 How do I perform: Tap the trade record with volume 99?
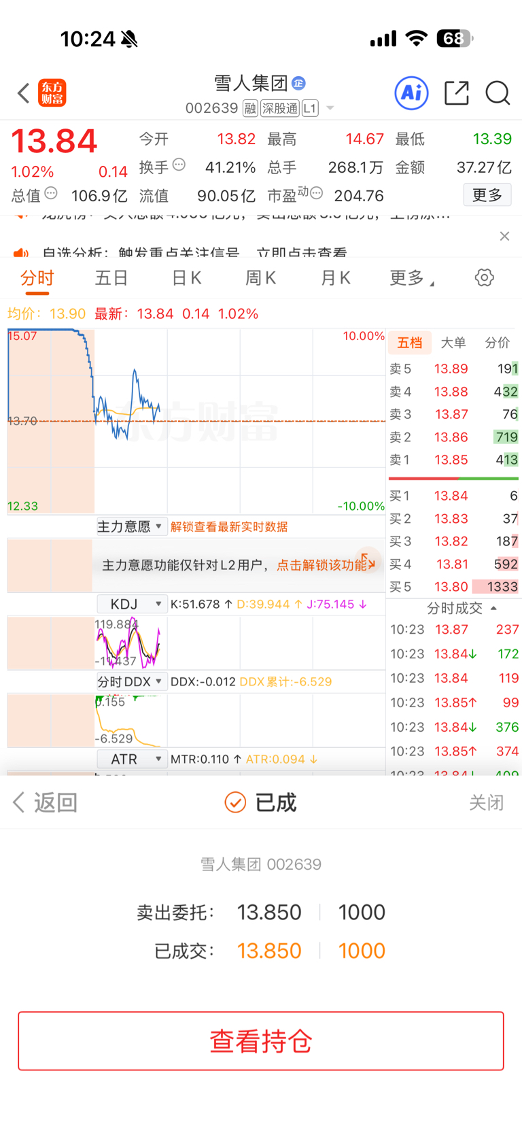(454, 702)
